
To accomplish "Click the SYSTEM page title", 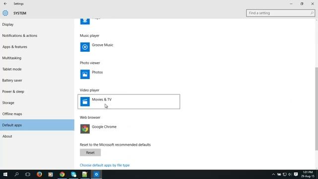I will click(20, 13).
